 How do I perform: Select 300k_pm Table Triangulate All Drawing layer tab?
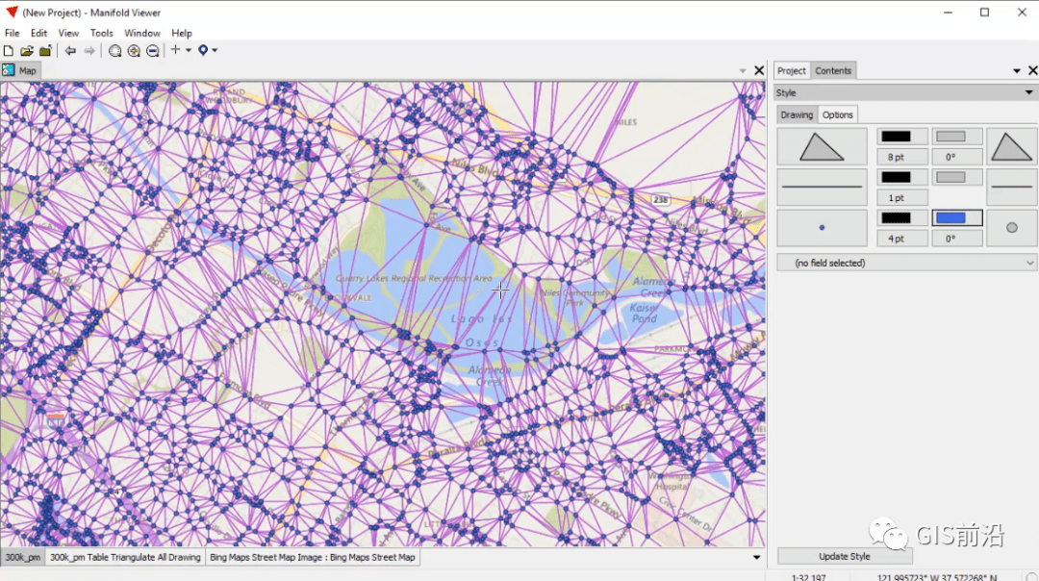125,557
